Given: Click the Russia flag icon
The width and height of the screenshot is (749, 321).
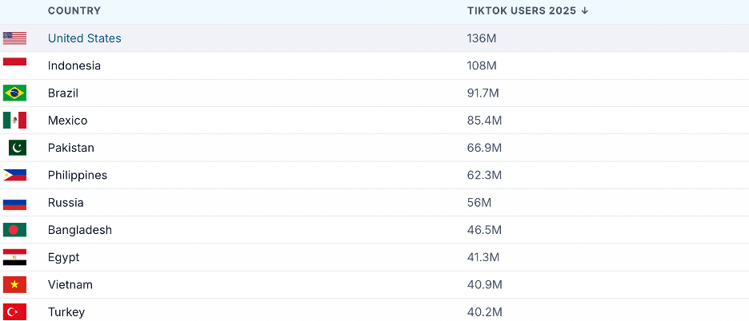Looking at the screenshot, I should click(x=14, y=203).
